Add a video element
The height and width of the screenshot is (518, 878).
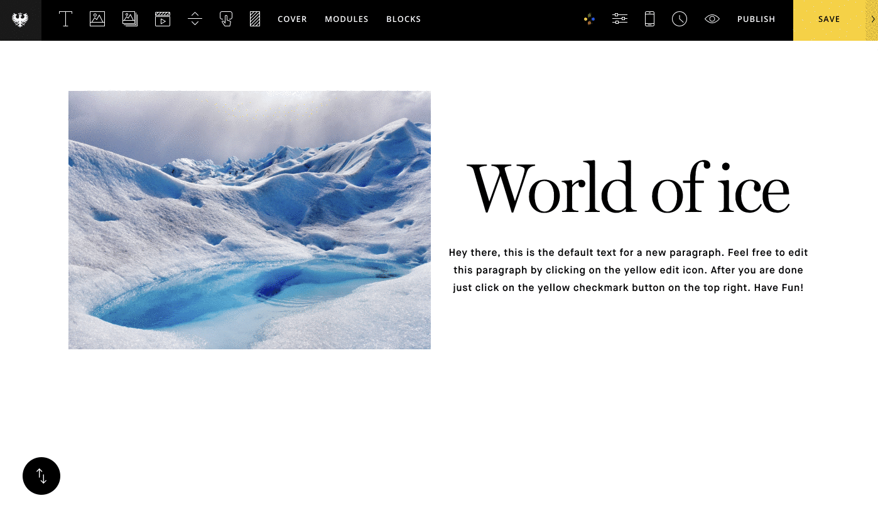[163, 19]
